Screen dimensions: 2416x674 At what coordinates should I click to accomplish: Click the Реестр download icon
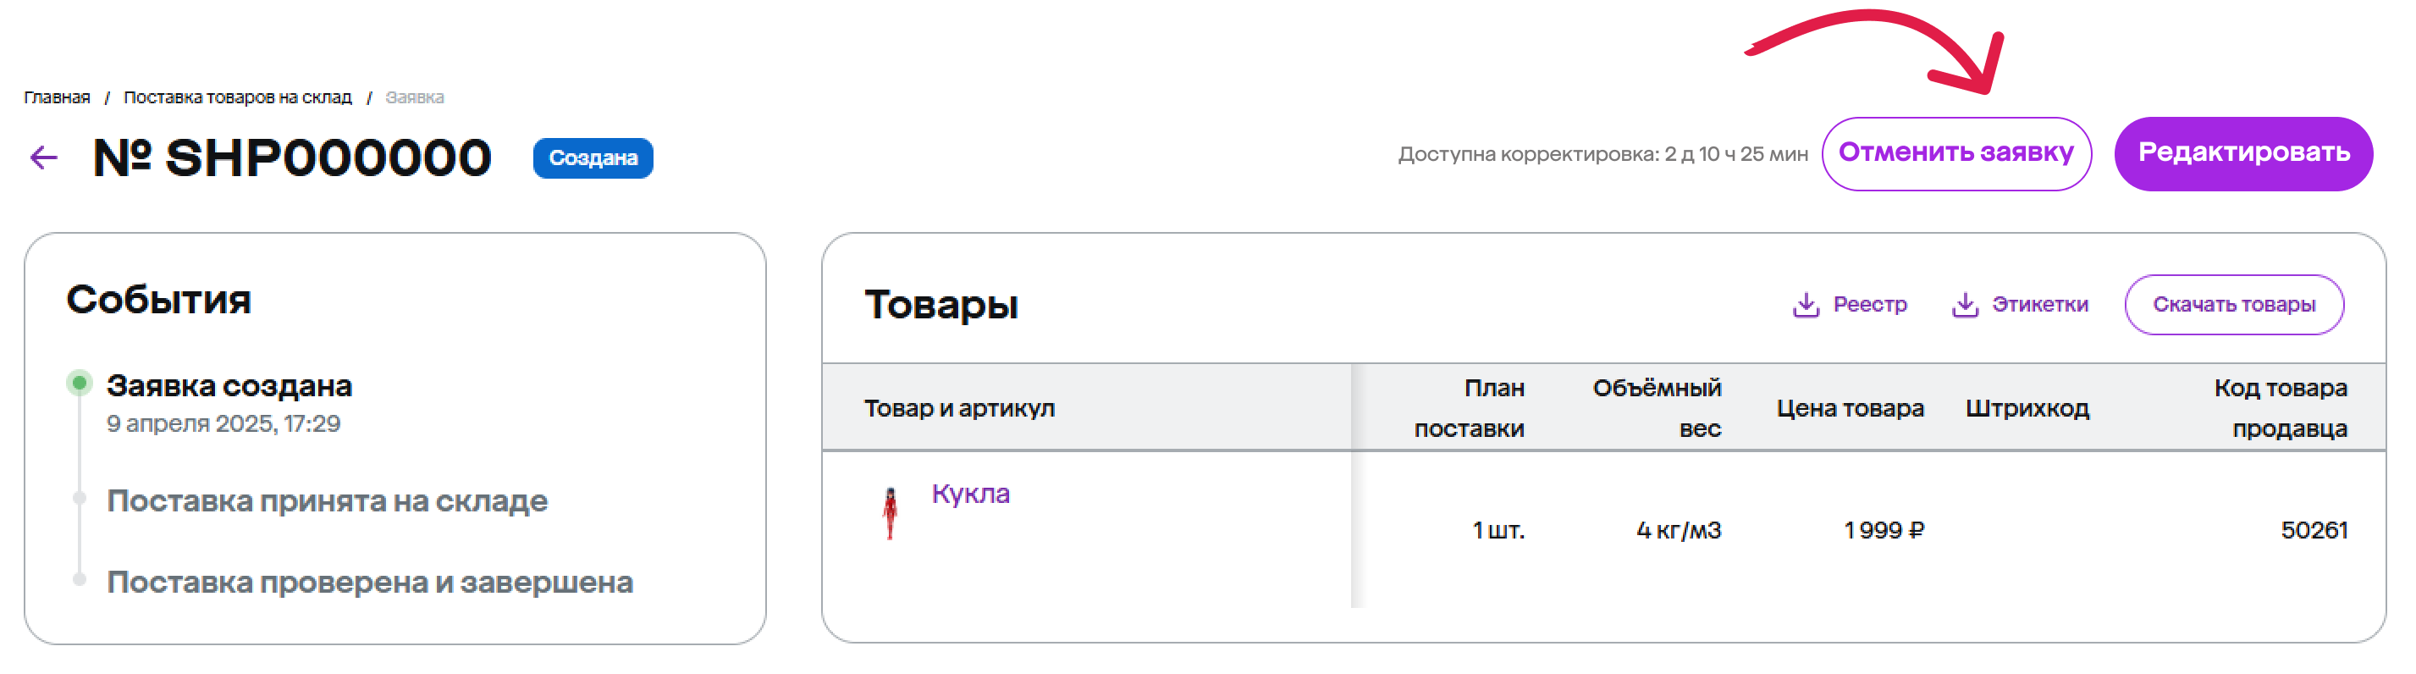click(1806, 305)
